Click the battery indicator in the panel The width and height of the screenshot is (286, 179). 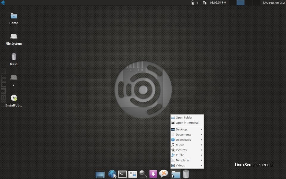pos(193,3)
